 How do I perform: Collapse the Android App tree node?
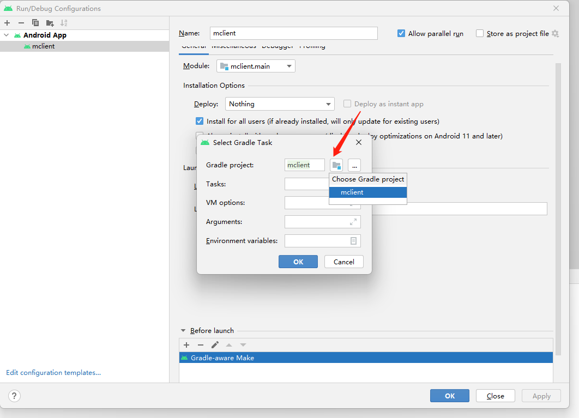7,35
